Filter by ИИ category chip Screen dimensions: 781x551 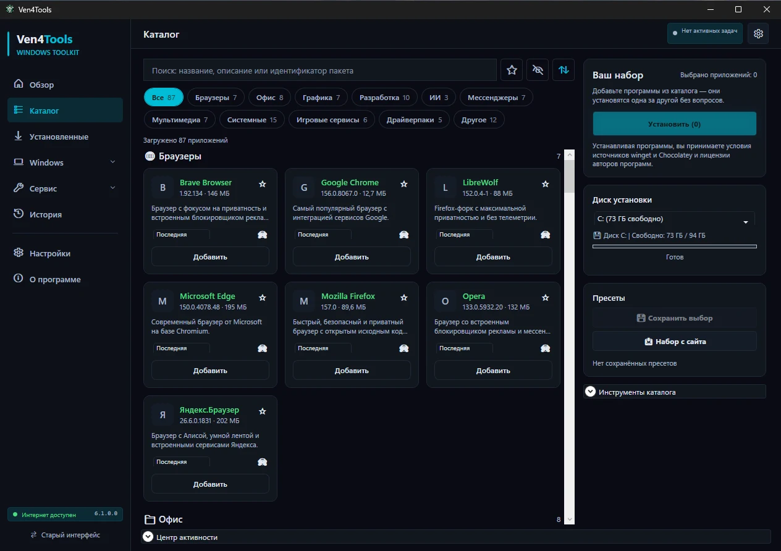click(439, 98)
